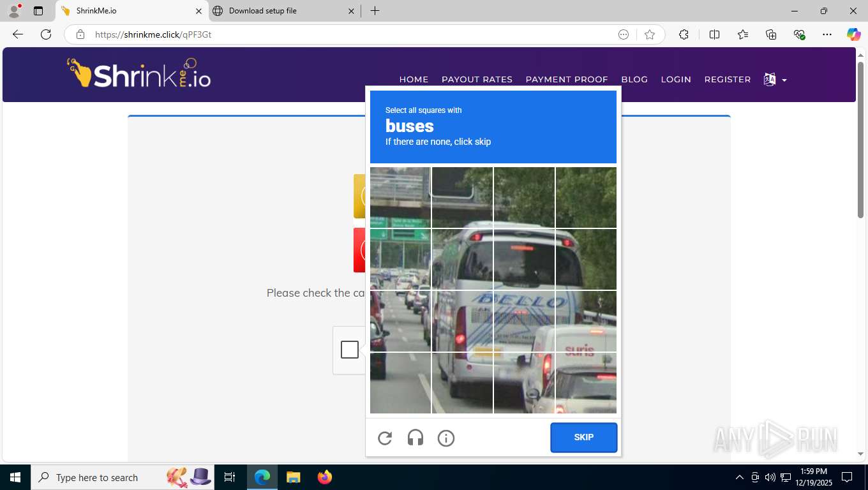Click the address bar URL field

click(x=350, y=34)
